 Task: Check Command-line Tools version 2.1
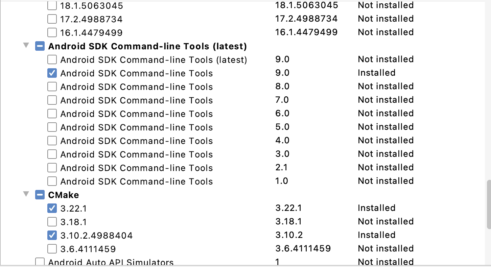[x=52, y=168]
